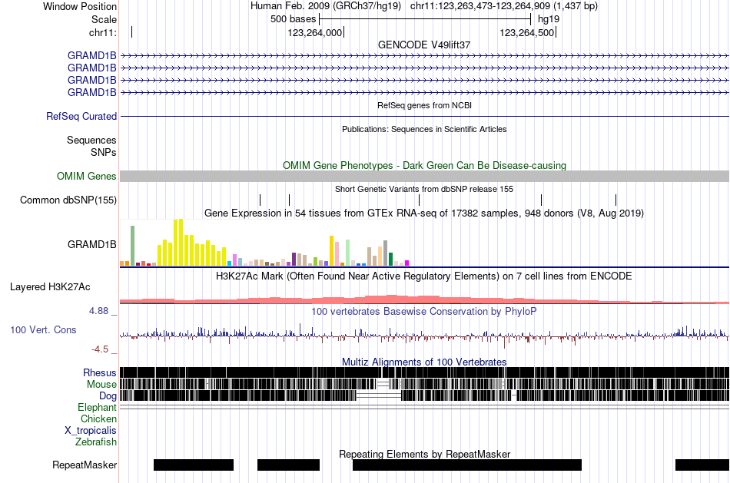
Task: Click the leftmost RepeatMasker black block
Action: click(x=194, y=465)
